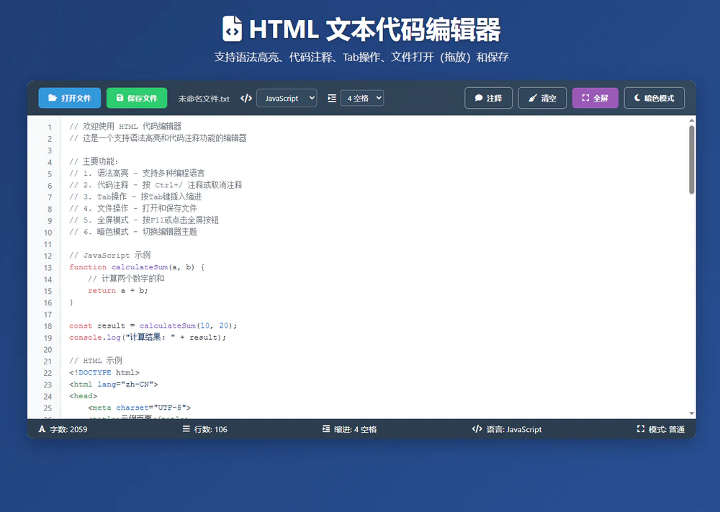The width and height of the screenshot is (720, 512).
Task: Open the 4 空格 indent size dropdown
Action: [361, 98]
